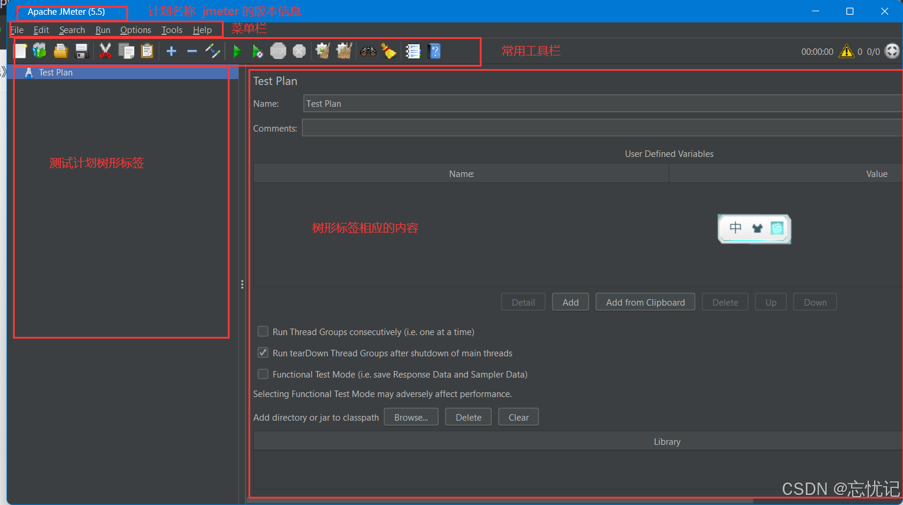Click the Copy icon in toolbar
Screen dimensions: 903x505
126,51
